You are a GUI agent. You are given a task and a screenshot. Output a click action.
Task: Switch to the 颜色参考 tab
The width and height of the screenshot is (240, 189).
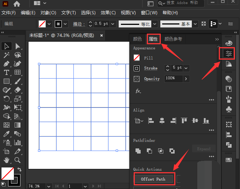click(173, 39)
